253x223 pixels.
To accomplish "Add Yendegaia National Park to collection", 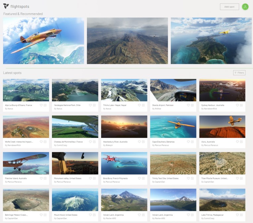I will point(94,105).
